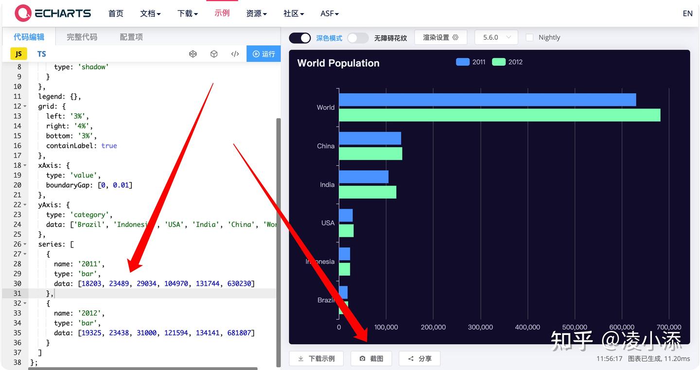Toggle 无障碍花纹 switch
Screen dimensions: 700x370
[x=358, y=37]
